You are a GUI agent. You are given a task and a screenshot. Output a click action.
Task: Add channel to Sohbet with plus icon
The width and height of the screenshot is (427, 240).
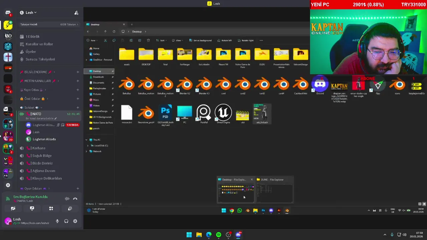78,108
